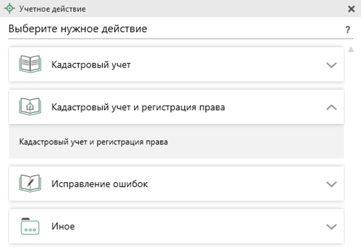Click the scroll up arrow of the list
The width and height of the screenshot is (361, 248).
point(351,49)
